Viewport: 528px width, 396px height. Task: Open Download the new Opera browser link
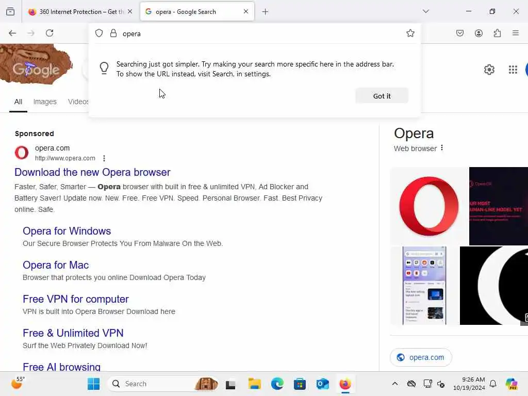click(92, 172)
